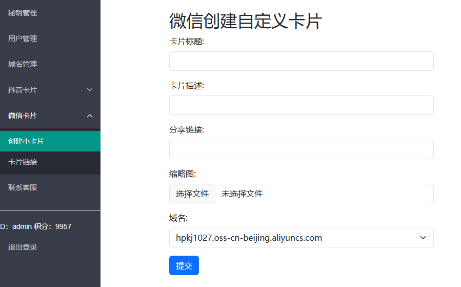Click 退出登录 to log out

(23, 247)
